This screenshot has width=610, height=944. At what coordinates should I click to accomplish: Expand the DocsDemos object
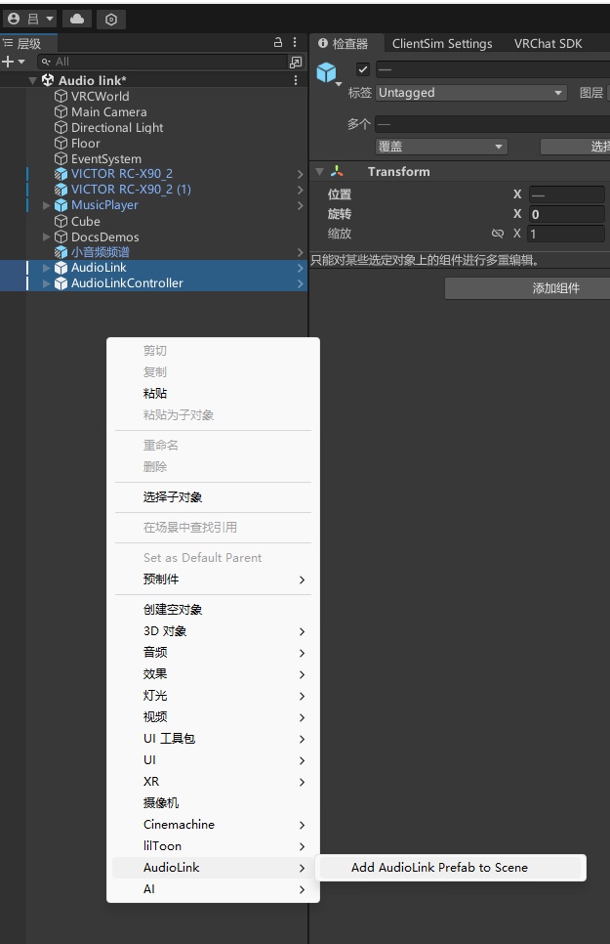pyautogui.click(x=46, y=236)
